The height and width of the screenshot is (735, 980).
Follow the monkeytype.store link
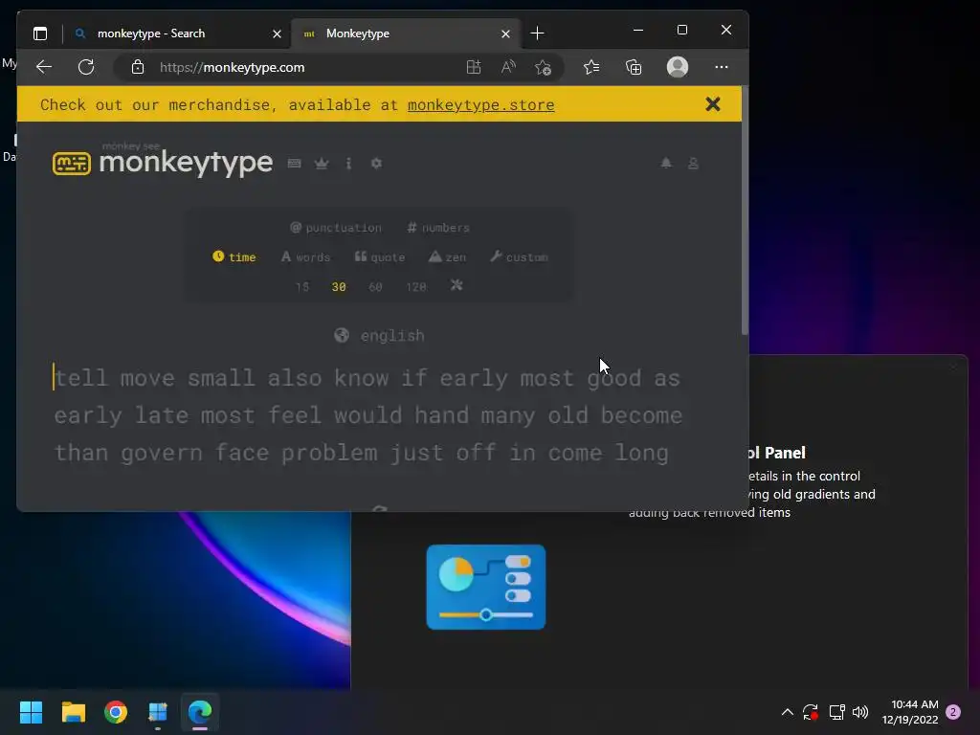click(481, 104)
